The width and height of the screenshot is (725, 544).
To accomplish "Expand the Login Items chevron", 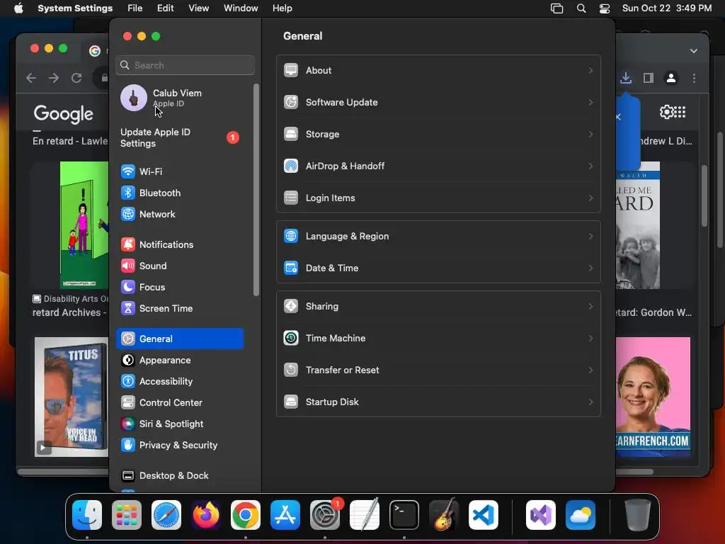I will (590, 198).
